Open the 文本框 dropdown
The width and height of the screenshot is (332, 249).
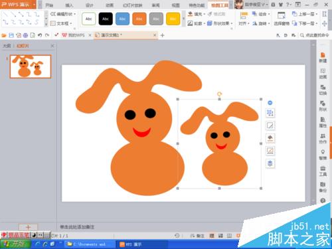pos(61,23)
